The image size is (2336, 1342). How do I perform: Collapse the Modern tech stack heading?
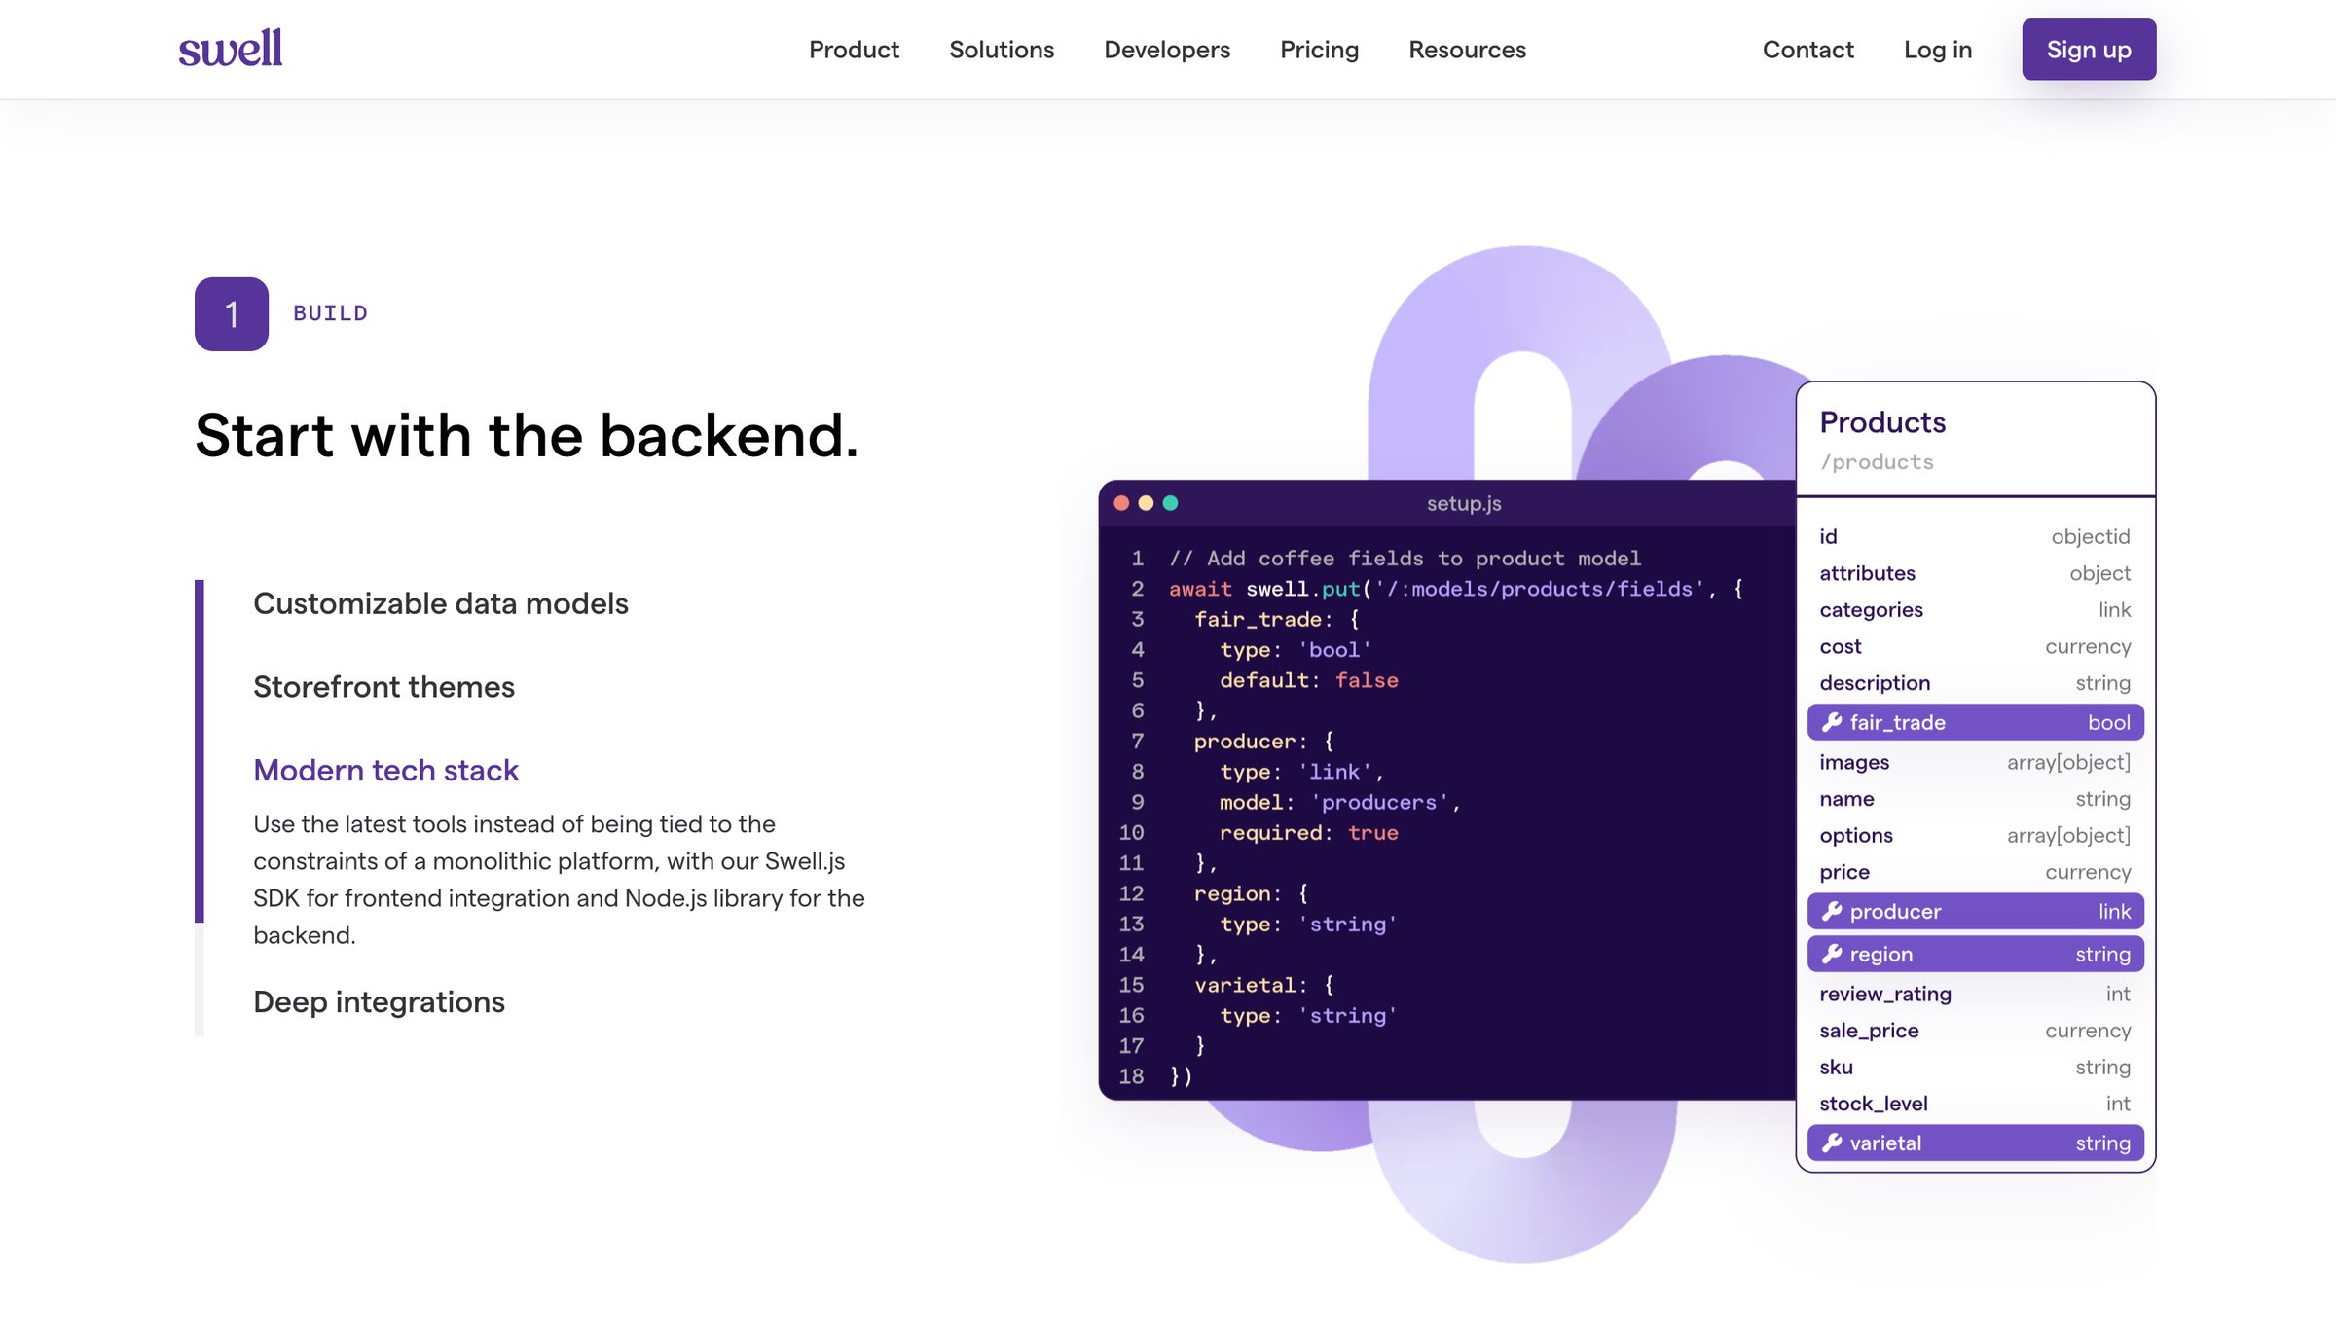[385, 771]
